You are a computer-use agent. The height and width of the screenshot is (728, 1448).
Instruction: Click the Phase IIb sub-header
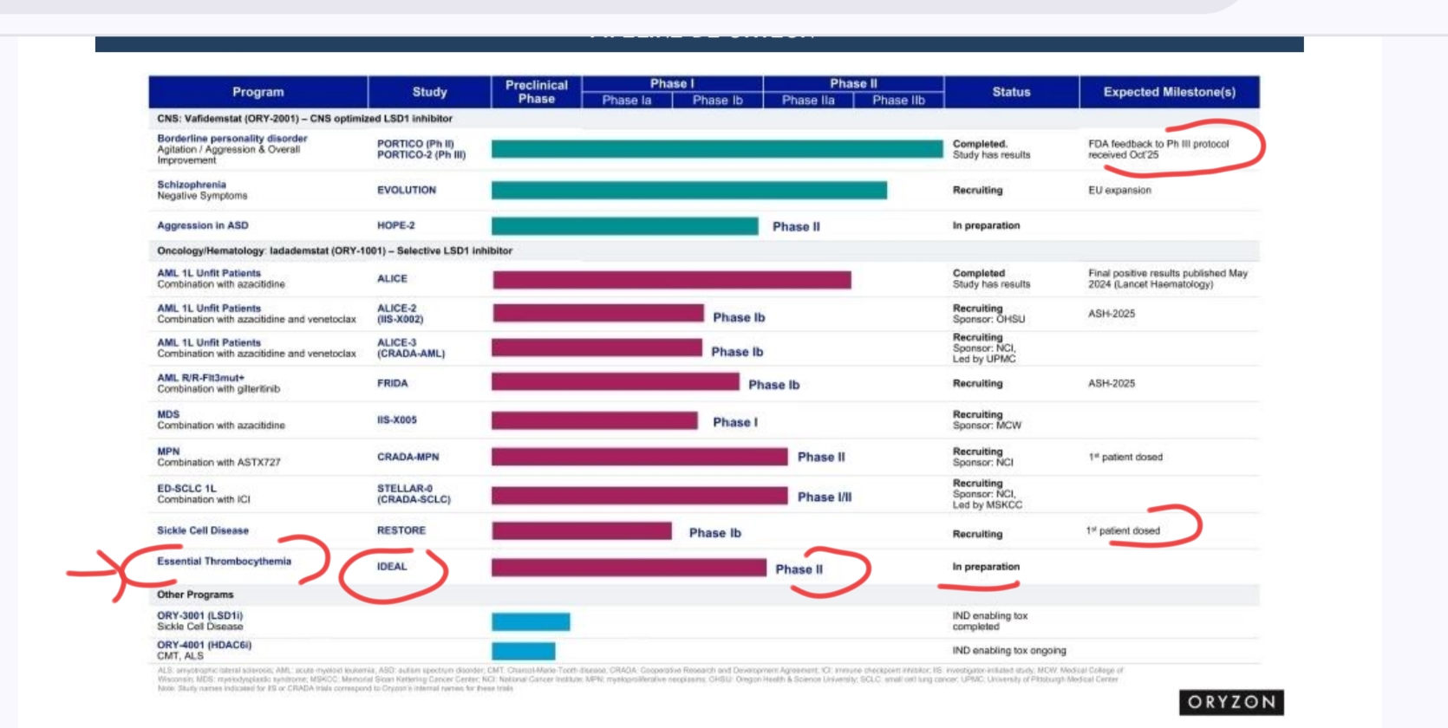898,101
